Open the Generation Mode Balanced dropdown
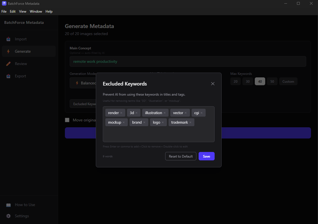Viewport: 318px width, 224px height. 83,83
